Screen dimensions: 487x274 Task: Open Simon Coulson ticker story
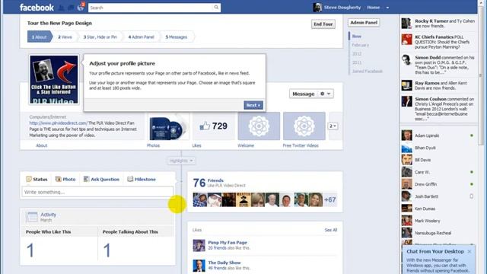[438, 109]
